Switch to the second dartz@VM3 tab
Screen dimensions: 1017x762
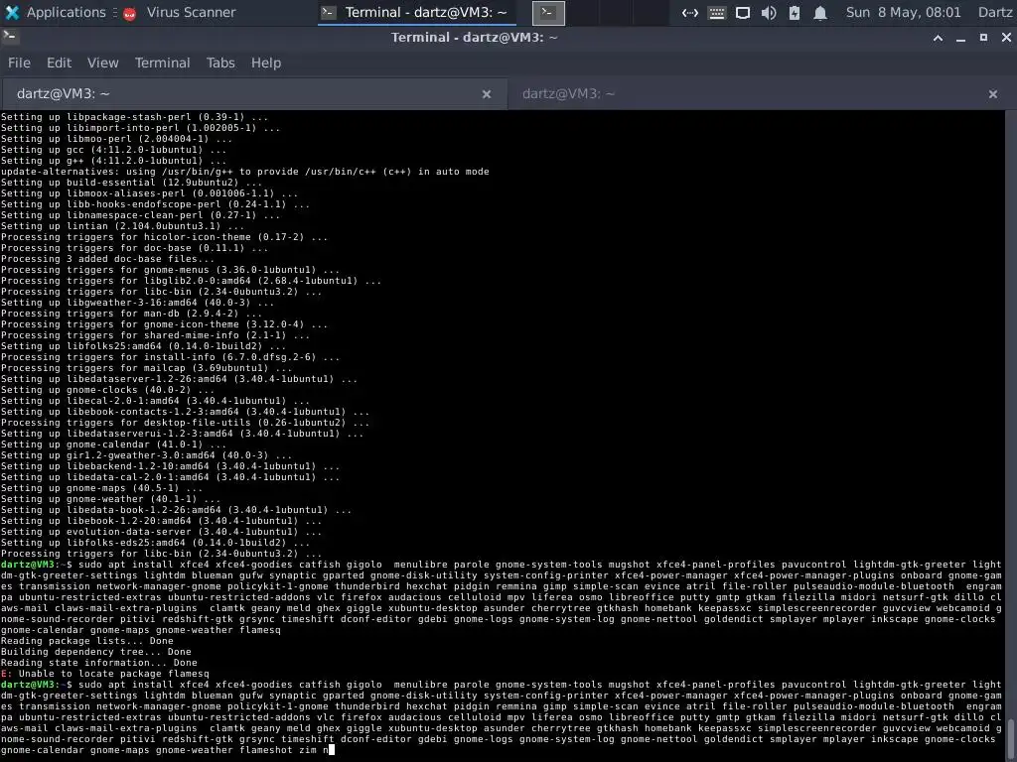coord(762,94)
